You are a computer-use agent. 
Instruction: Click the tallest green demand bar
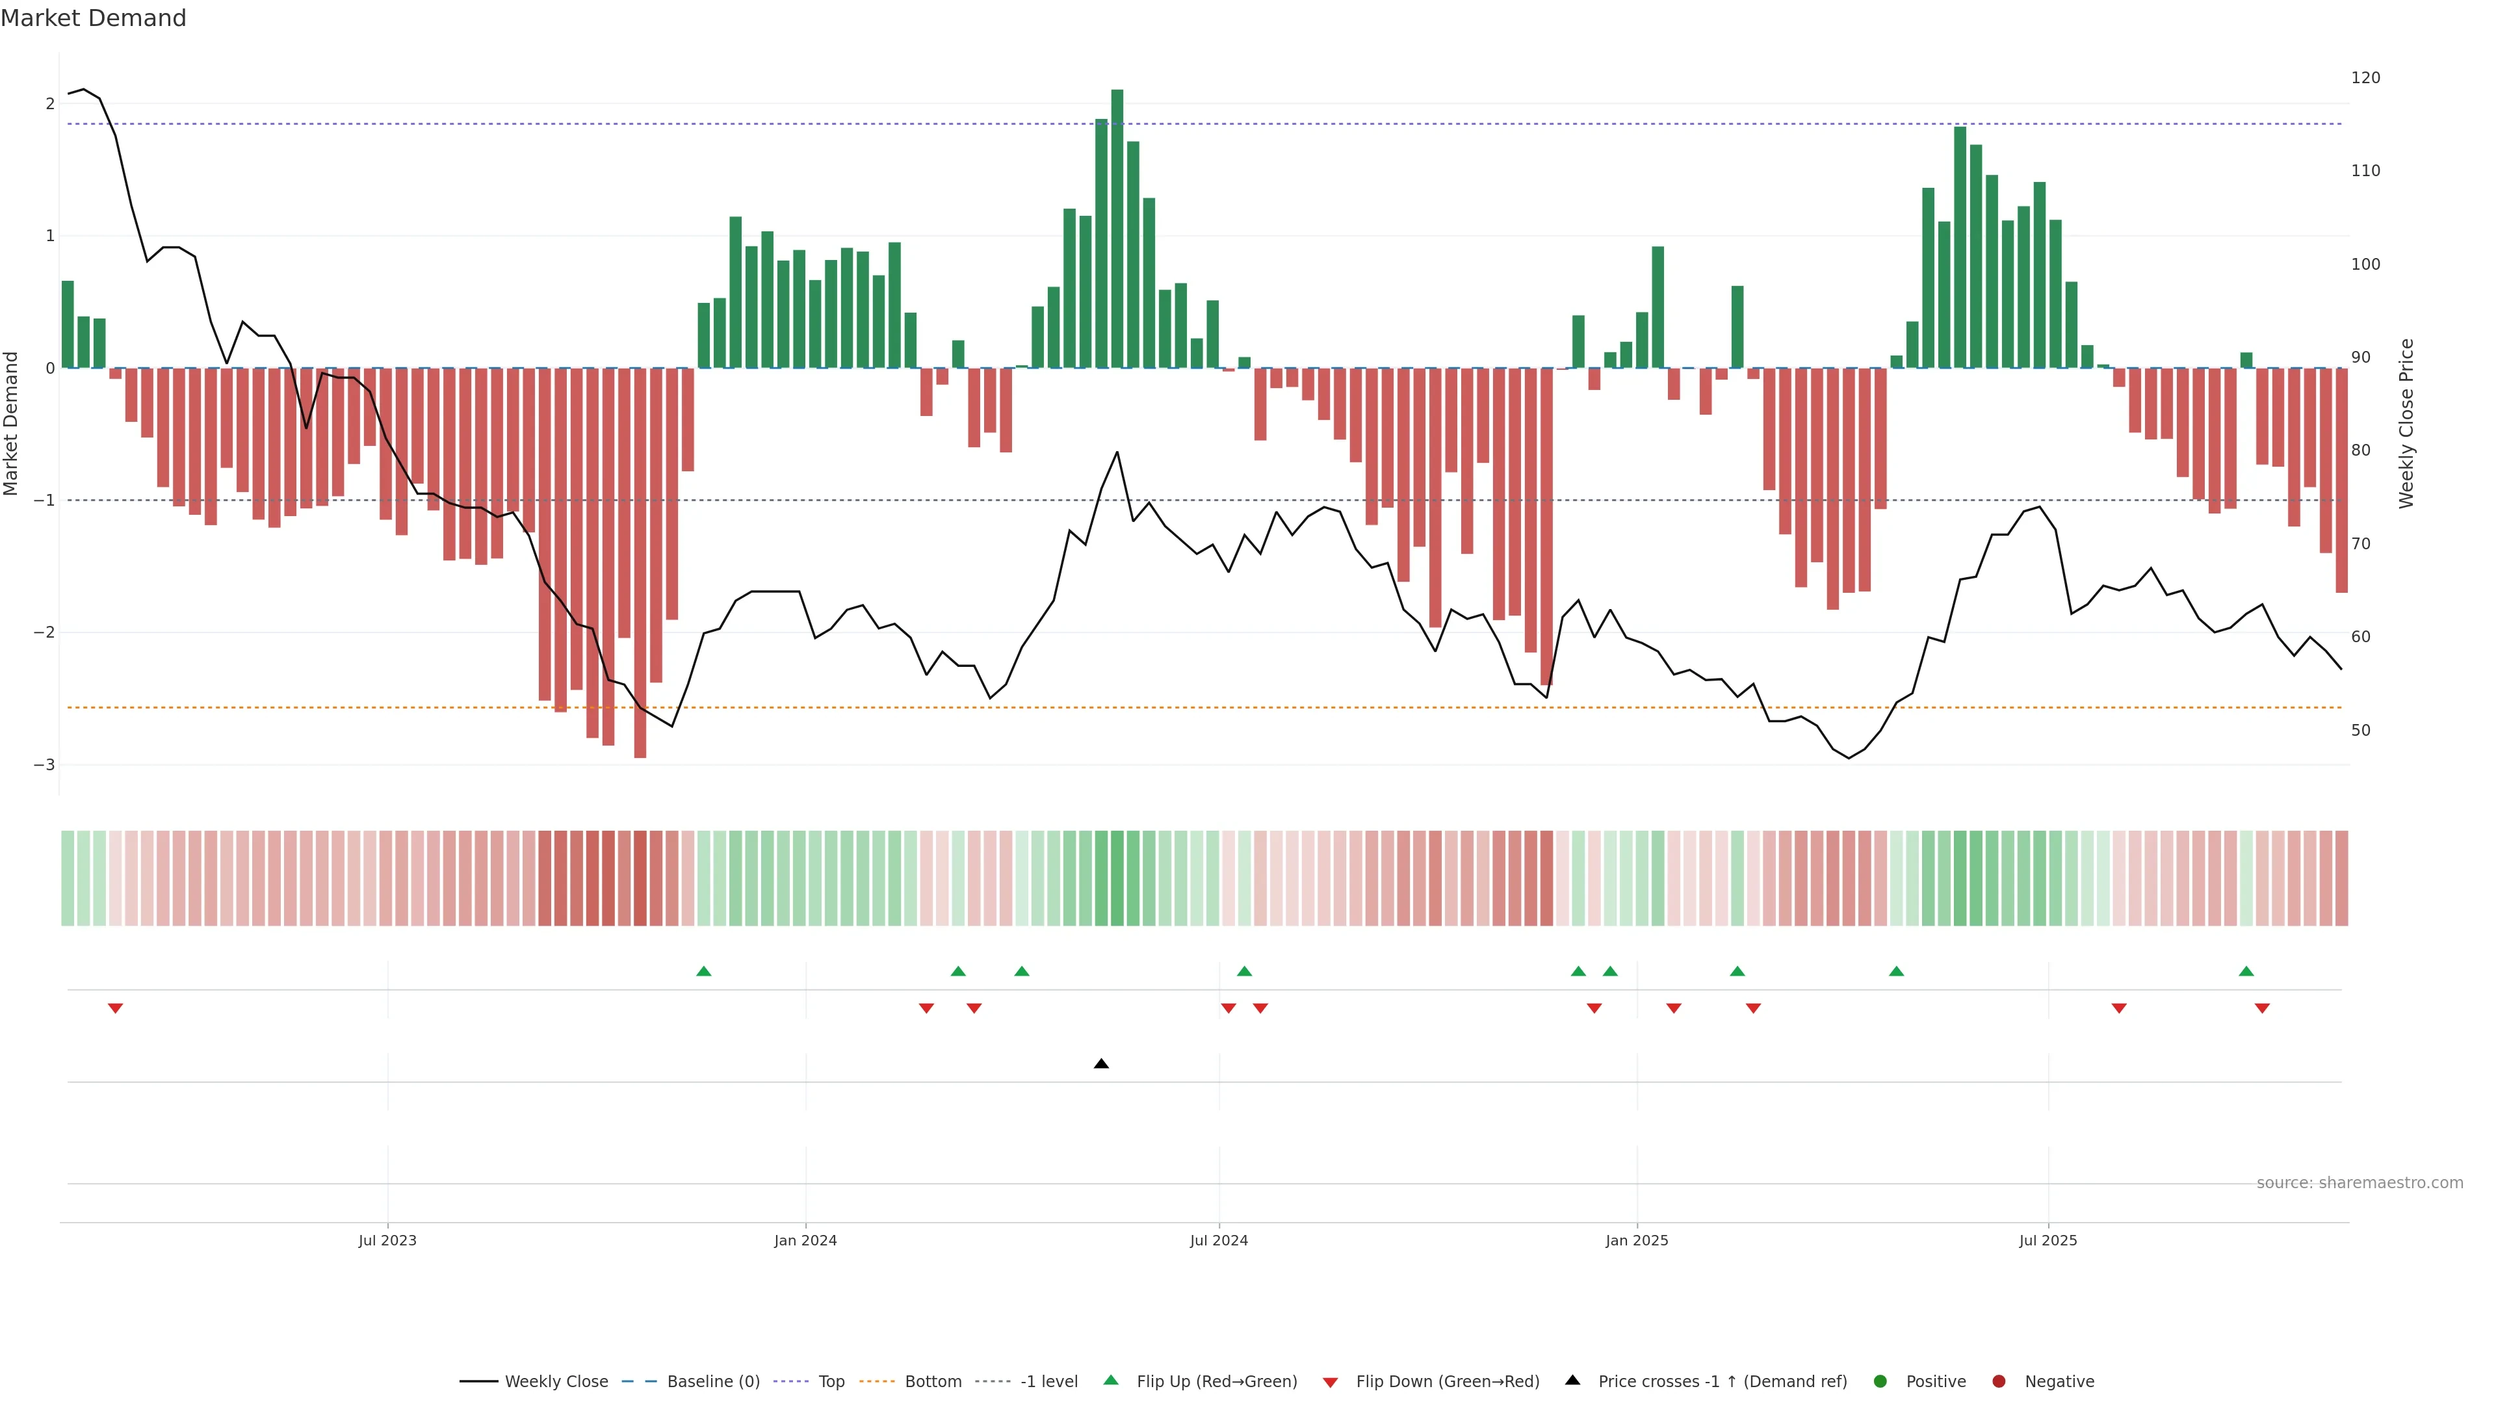point(1117,229)
